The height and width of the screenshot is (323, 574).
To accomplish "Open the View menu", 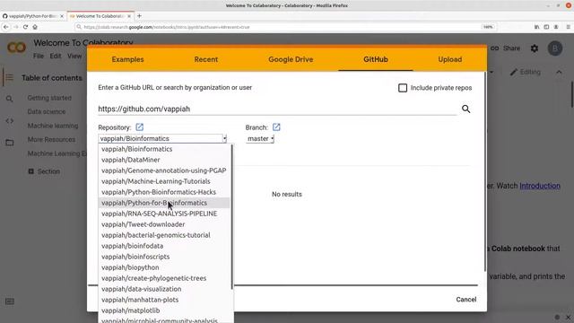I will pos(74,56).
